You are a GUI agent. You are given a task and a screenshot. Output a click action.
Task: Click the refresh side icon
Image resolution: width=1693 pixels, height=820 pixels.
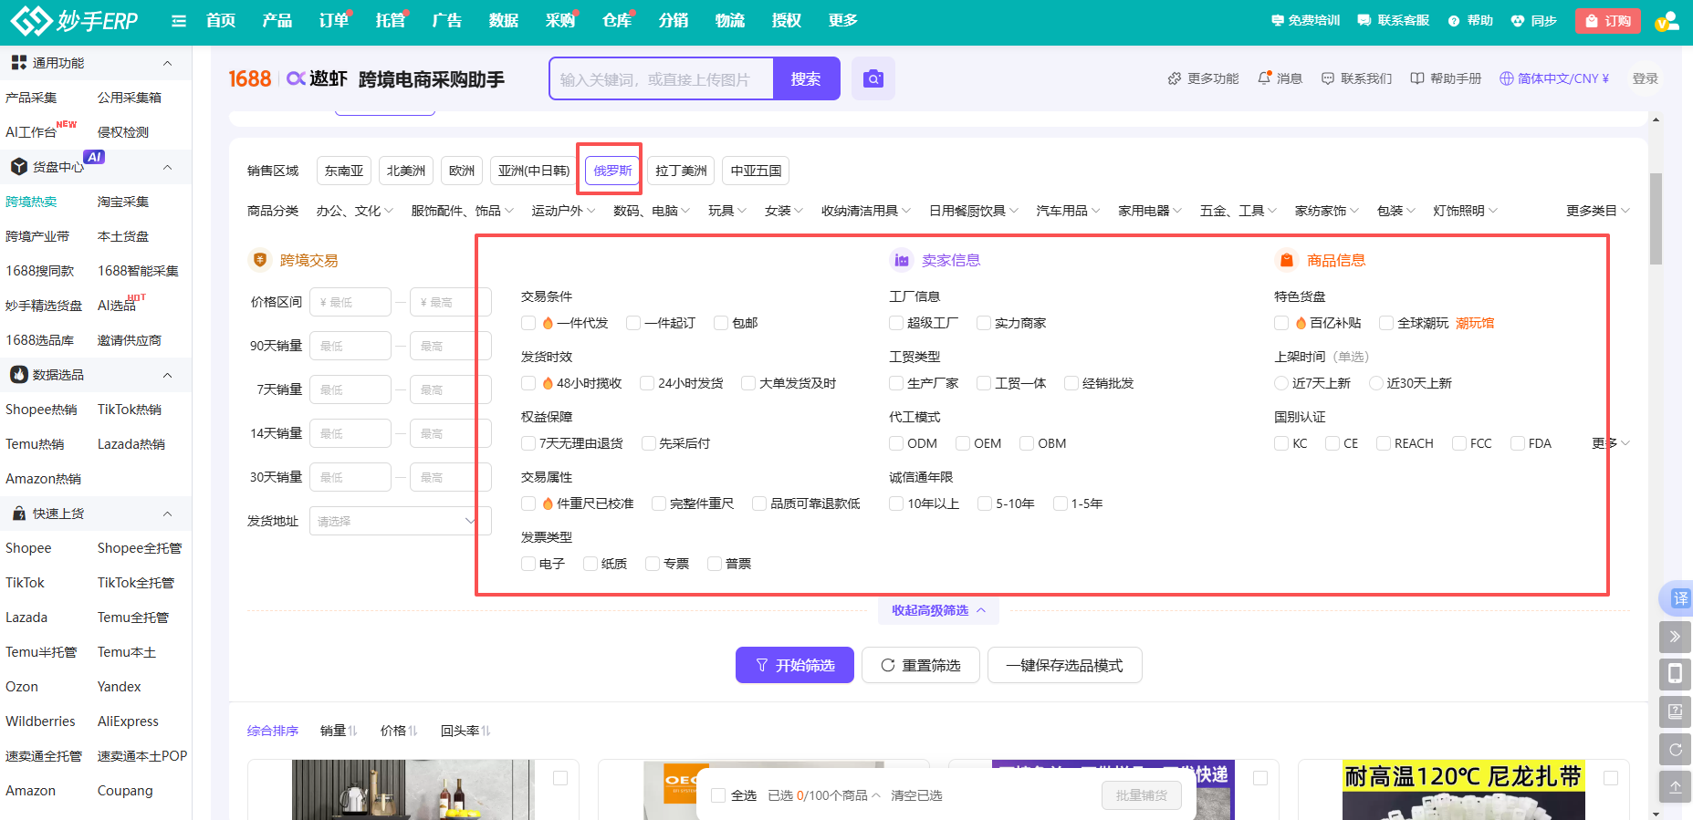click(1675, 749)
